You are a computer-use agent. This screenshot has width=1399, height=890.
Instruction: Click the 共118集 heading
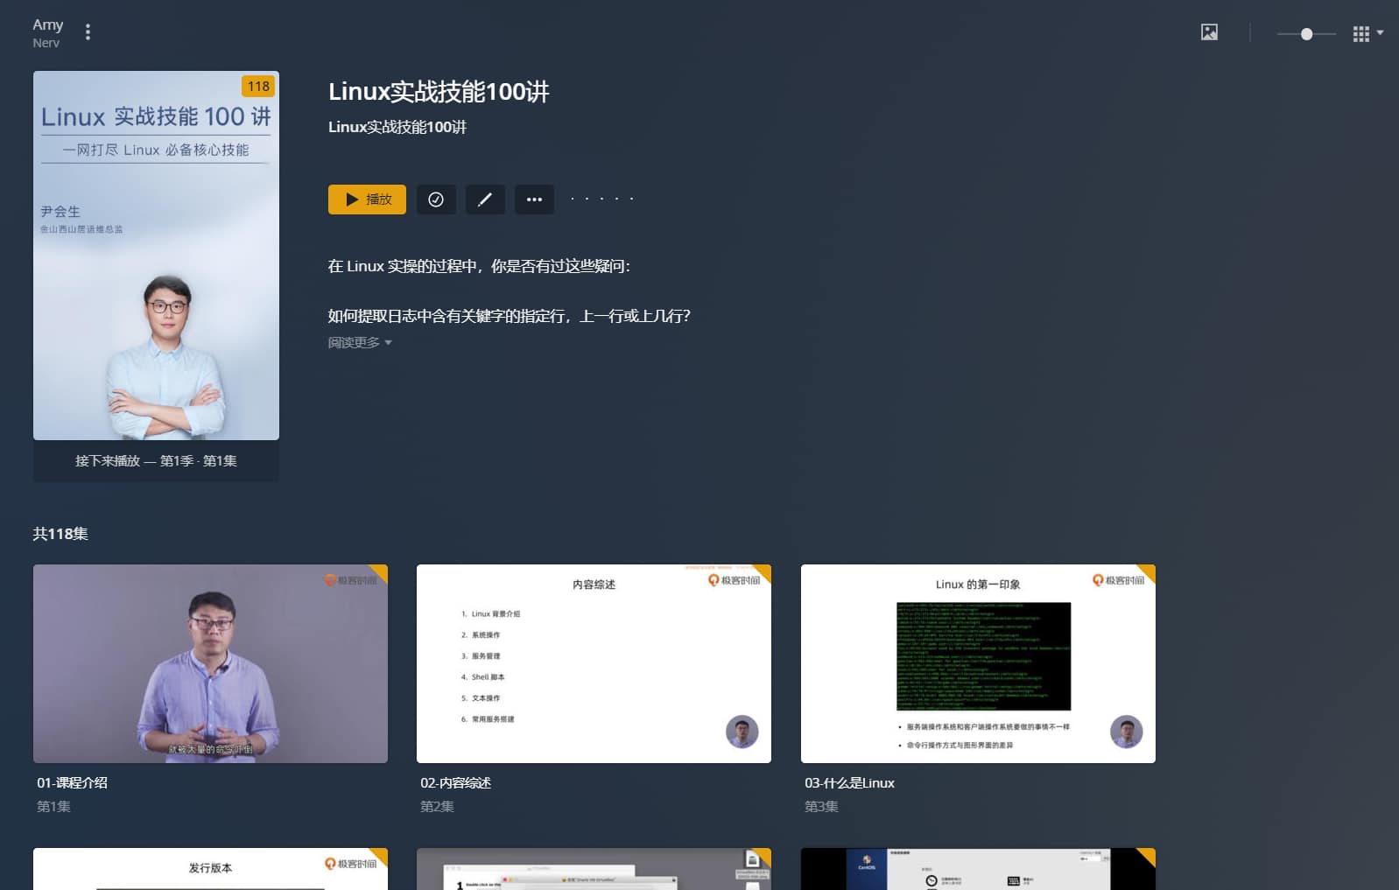(x=60, y=534)
